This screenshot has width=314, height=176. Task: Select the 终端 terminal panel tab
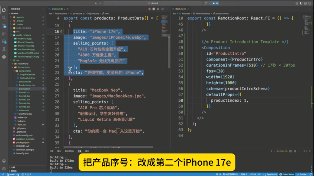[79, 151]
